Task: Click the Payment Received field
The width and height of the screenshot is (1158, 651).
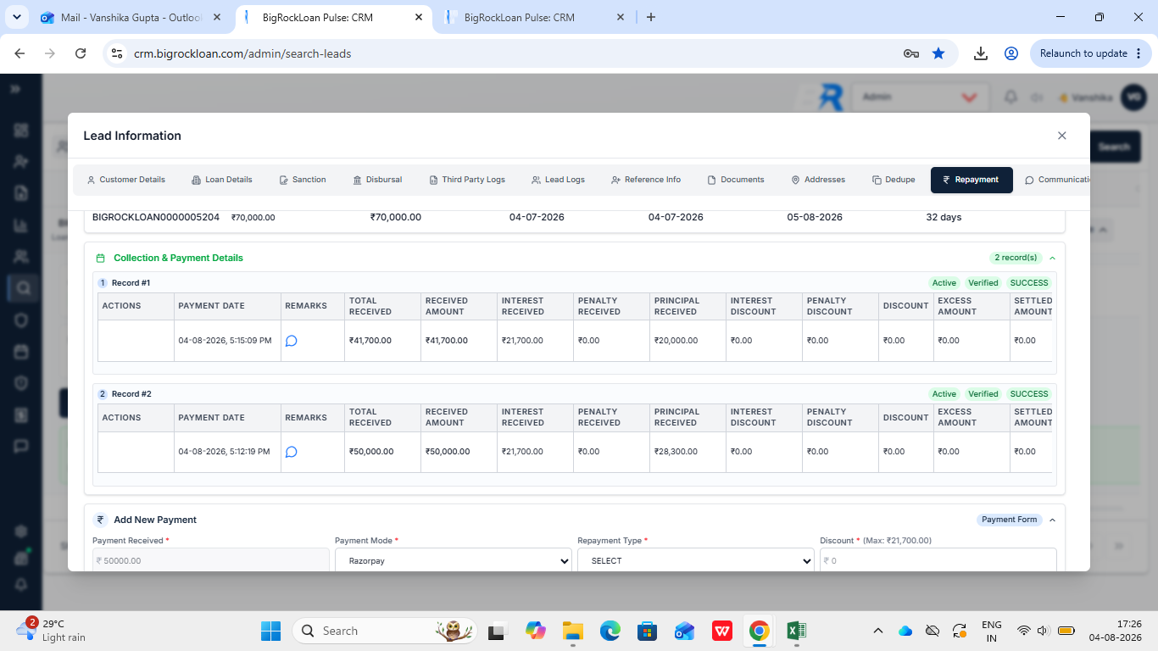Action: pyautogui.click(x=211, y=560)
